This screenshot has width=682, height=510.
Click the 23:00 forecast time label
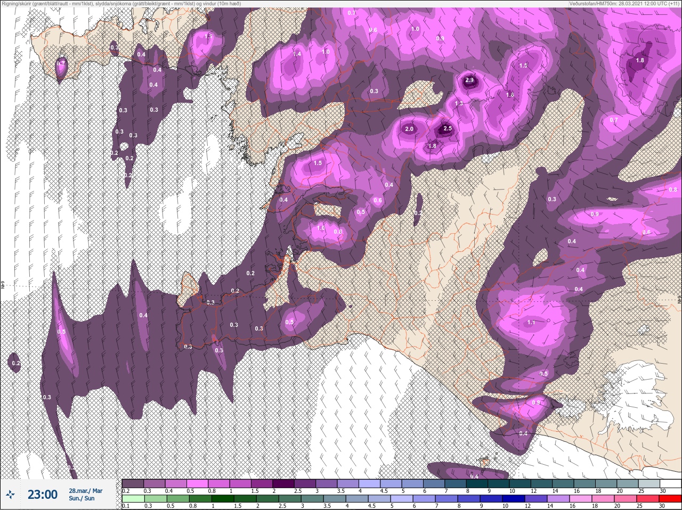coord(43,495)
